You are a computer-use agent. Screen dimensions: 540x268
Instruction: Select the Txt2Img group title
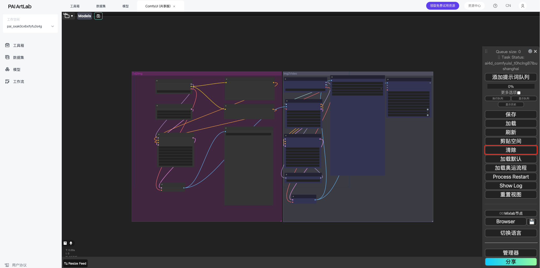(x=137, y=74)
